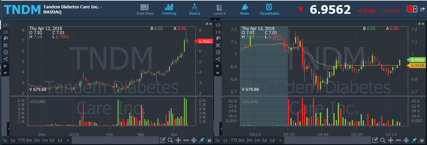Screen dimensions: 427x145
Task: Open the red color flag dropdown arrow
Action: (415, 9)
